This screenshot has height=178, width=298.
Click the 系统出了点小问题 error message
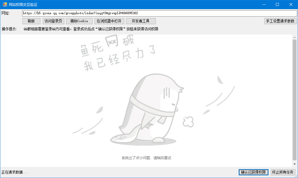click(x=146, y=158)
